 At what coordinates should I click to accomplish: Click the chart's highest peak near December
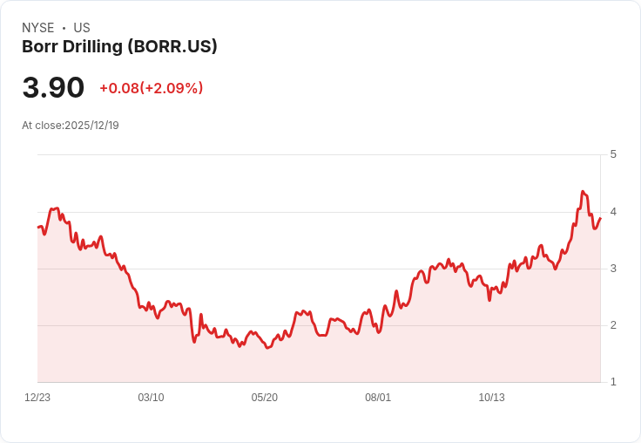click(x=583, y=191)
